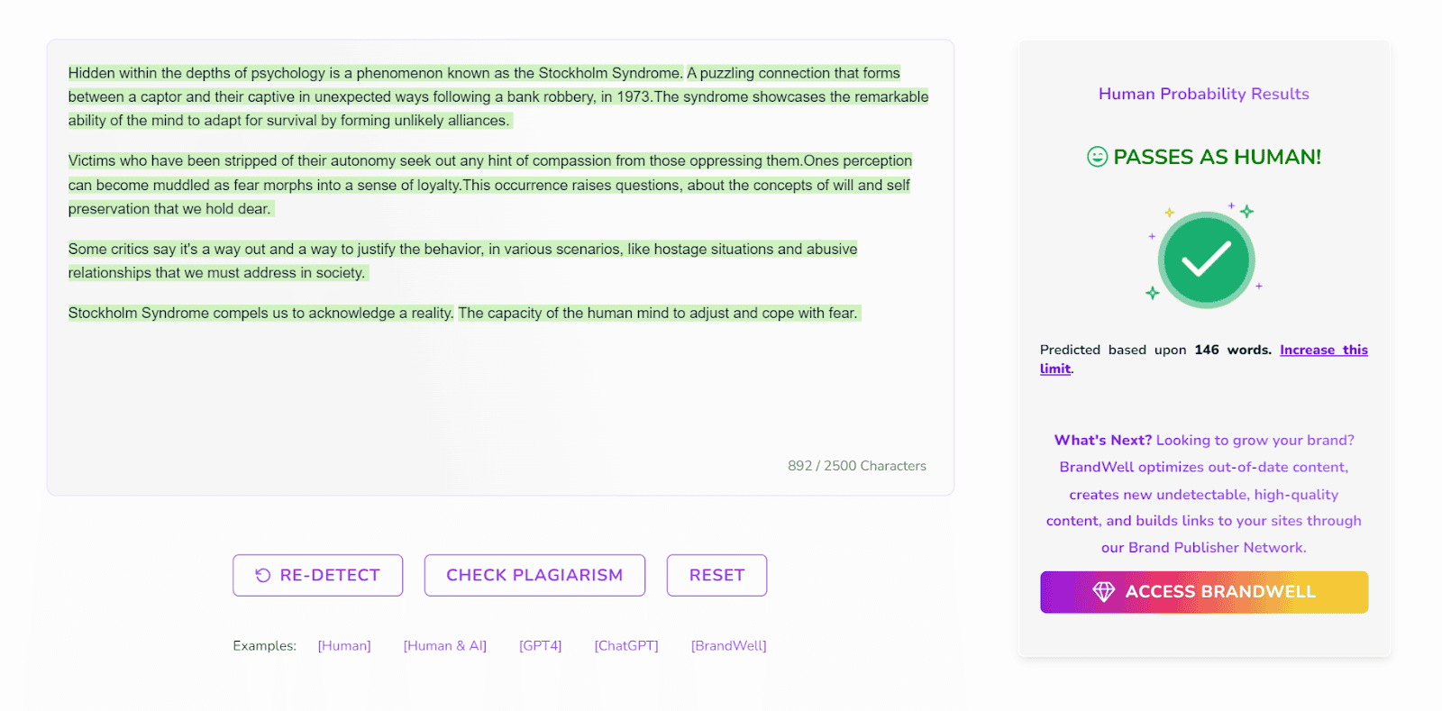Screen dimensions: 1442x711
Task: Follow the 'Increase this limit' link
Action: pyautogui.click(x=1322, y=350)
